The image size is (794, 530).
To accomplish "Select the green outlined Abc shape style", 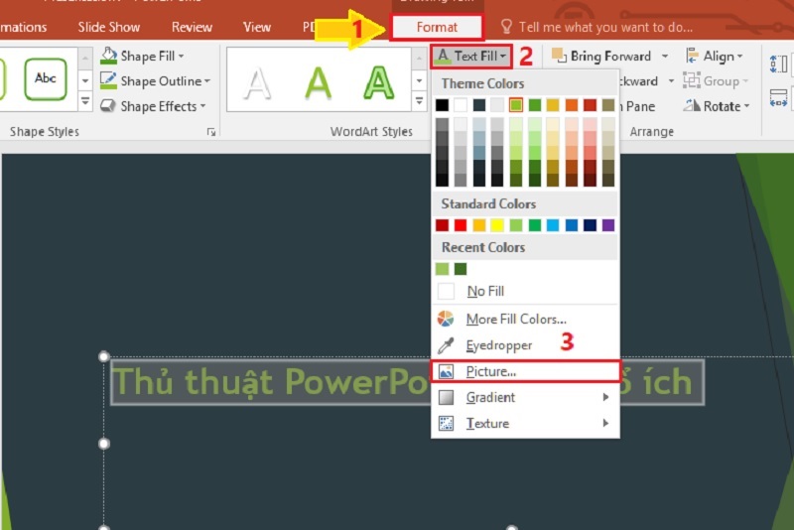I will [45, 79].
